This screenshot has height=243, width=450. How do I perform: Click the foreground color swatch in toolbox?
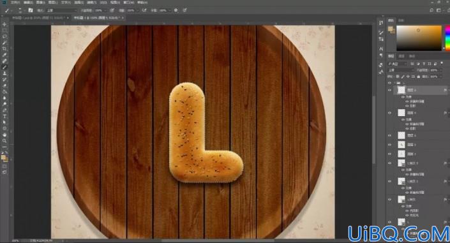pyautogui.click(x=3, y=158)
